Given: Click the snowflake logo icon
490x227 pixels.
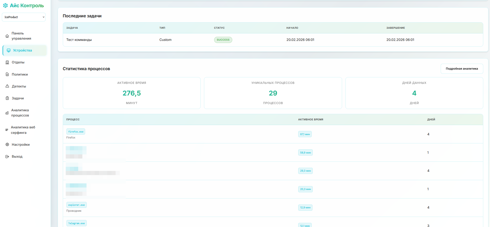Looking at the screenshot, I should tap(5, 5).
